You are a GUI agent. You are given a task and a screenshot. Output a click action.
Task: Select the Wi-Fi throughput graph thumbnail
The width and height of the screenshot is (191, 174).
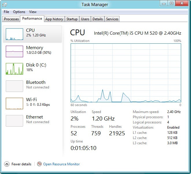pyautogui.click(x=14, y=103)
